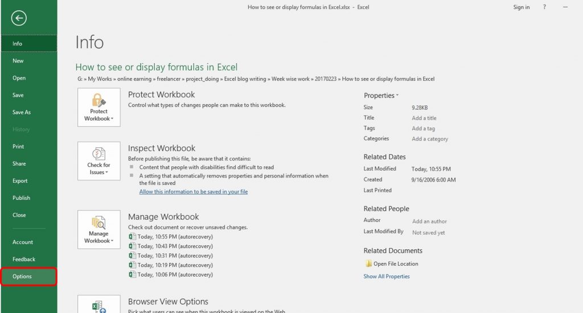Click the Browser View Options icon
583x313 pixels.
pyautogui.click(x=99, y=304)
